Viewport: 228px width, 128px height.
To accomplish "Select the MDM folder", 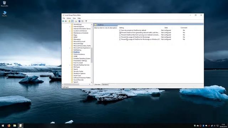I will pyautogui.click(x=74, y=37).
